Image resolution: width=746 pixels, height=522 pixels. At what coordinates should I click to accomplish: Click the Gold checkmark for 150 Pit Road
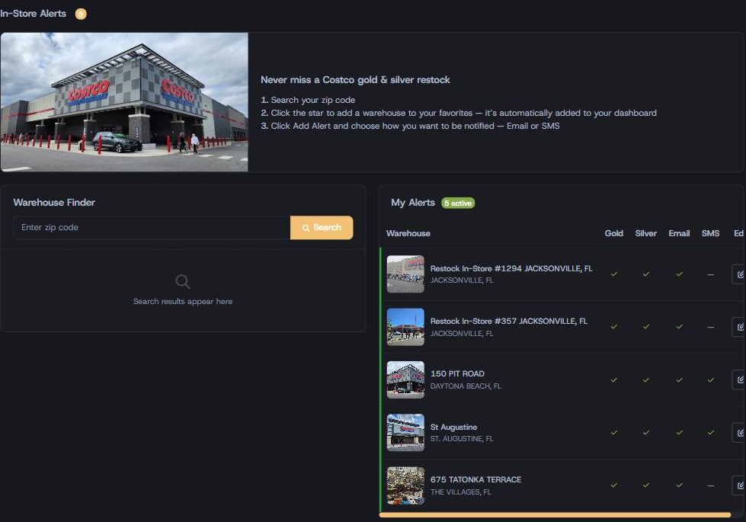pyautogui.click(x=613, y=379)
